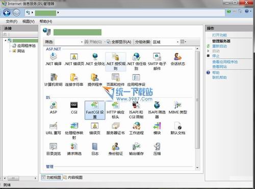
Task: Open the 应用程序设置 feature
Action: pyautogui.click(x=136, y=80)
